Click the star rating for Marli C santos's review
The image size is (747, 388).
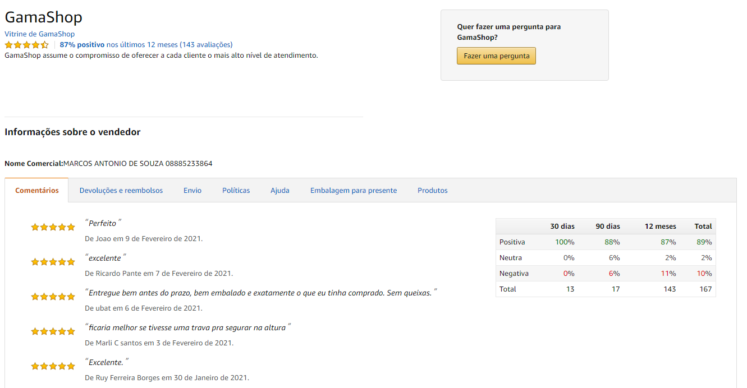[53, 331]
